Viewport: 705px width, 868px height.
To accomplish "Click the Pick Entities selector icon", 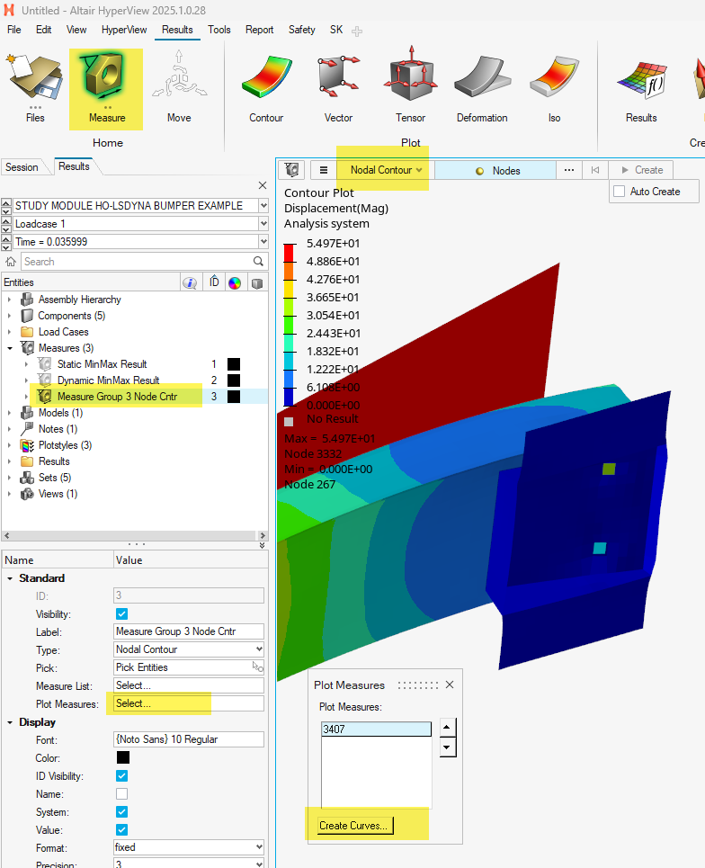I will [x=258, y=667].
